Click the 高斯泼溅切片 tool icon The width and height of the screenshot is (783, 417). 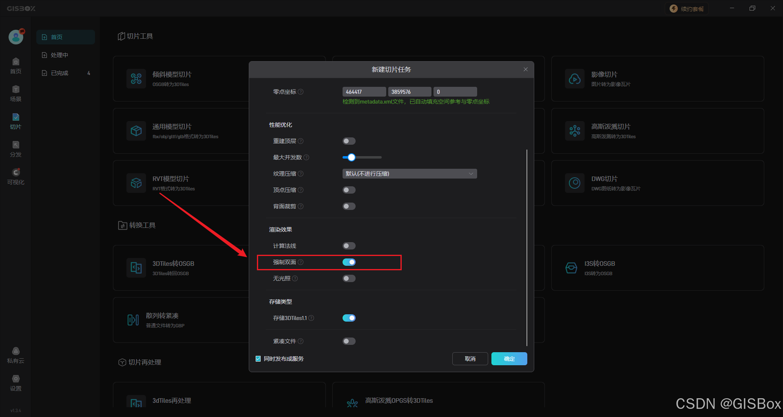(x=575, y=131)
